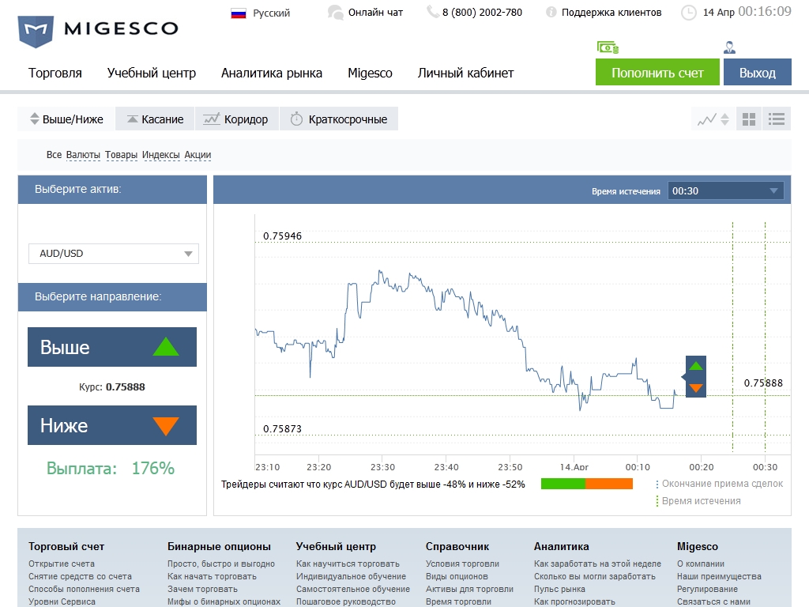
Task: Click green up arrow on chart marker
Action: pyautogui.click(x=695, y=366)
